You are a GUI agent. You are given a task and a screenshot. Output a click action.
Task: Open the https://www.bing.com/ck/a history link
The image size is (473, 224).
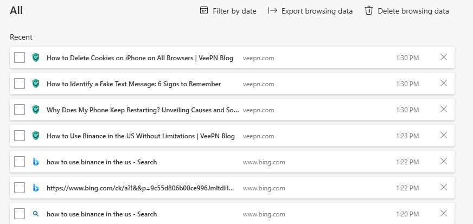click(x=140, y=188)
